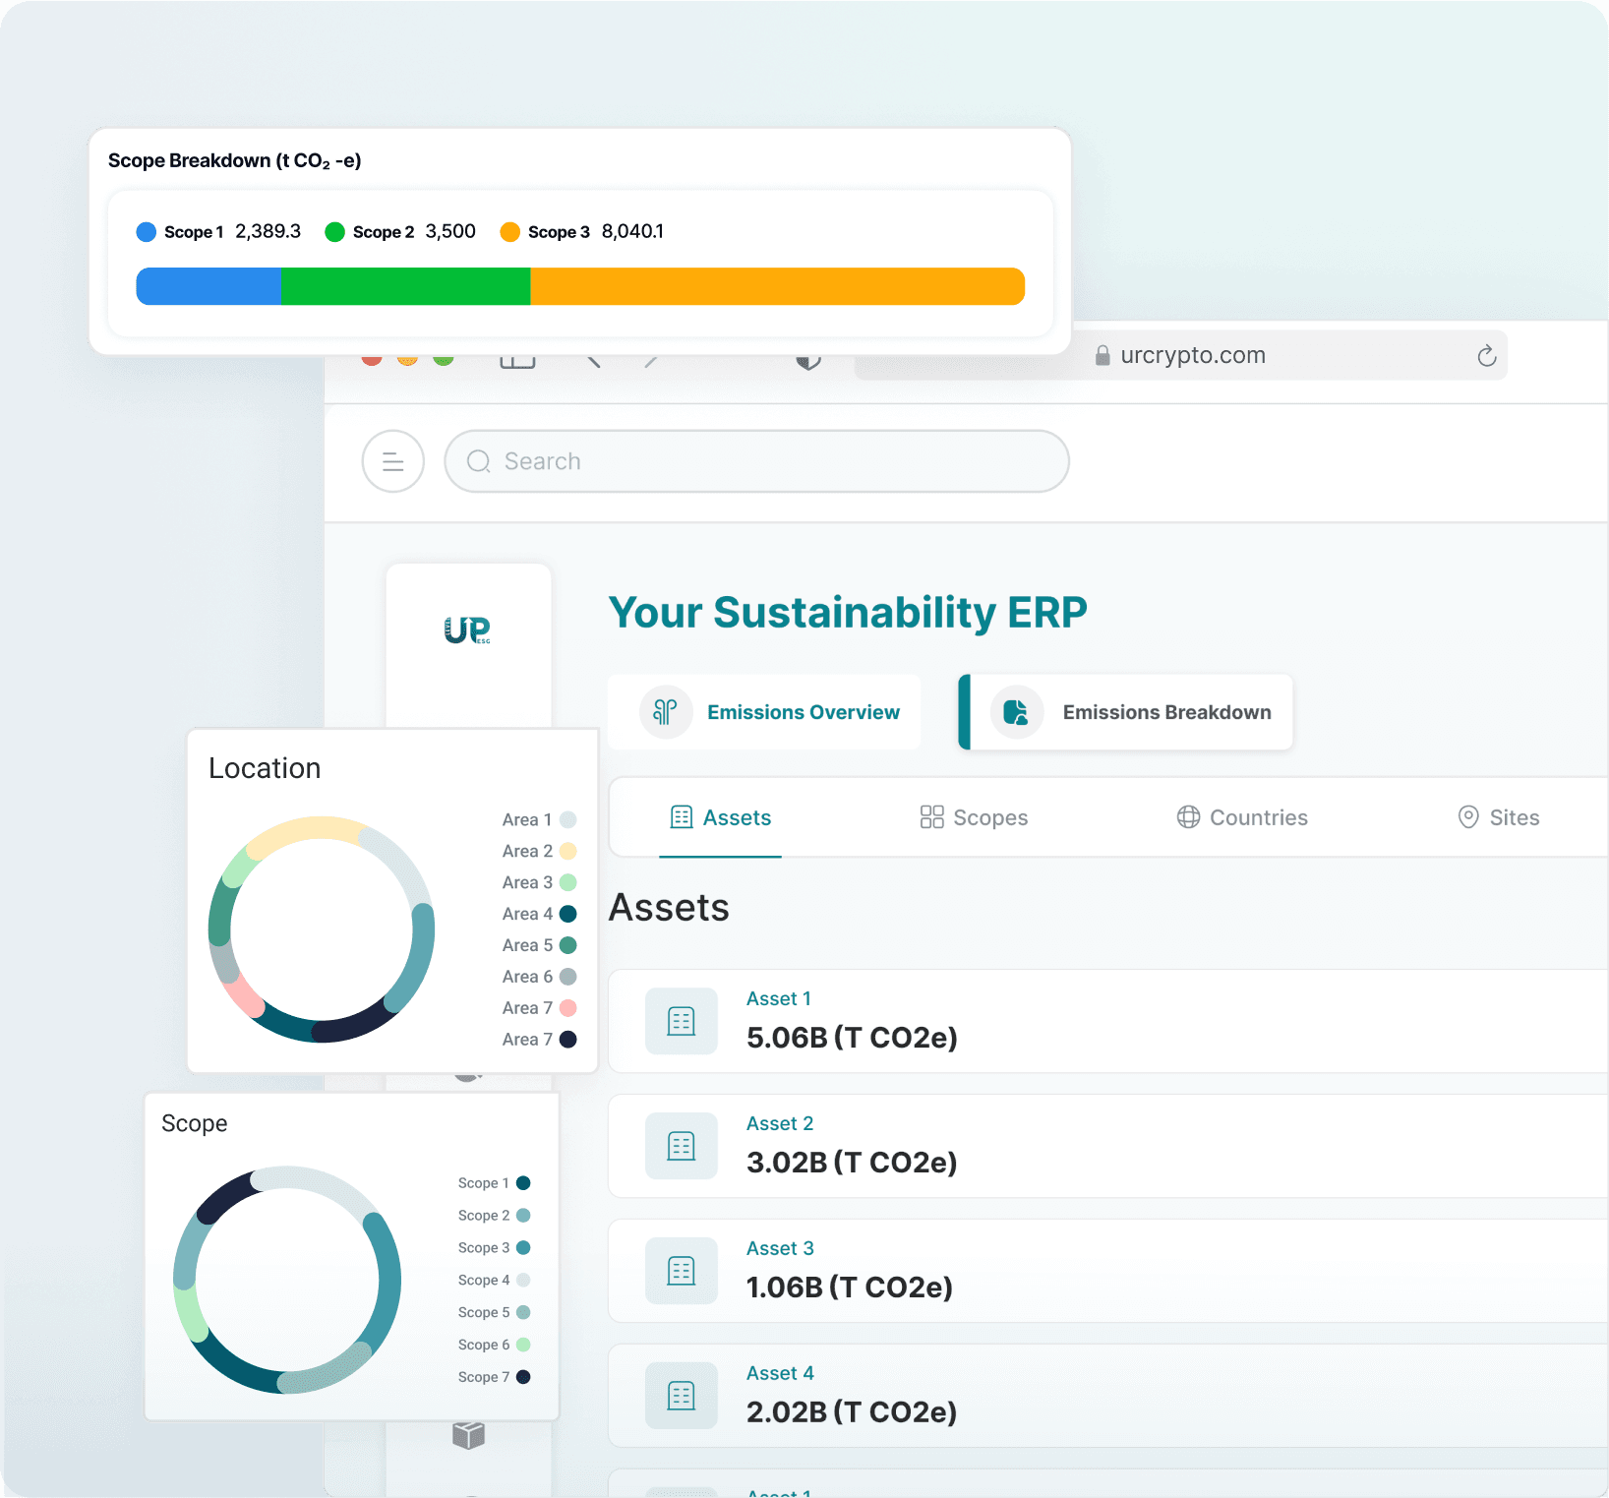
Task: Open the hamburger menu beside the search bar
Action: click(x=392, y=461)
